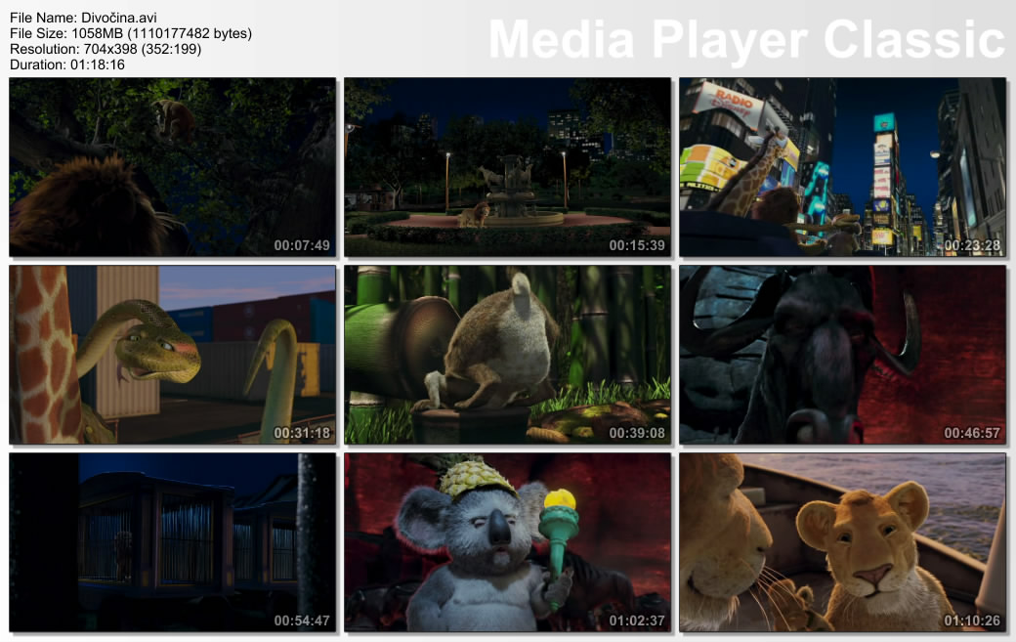Click the Duration 01:18:16 text line
Viewport: 1016px width, 642px height.
(x=67, y=64)
